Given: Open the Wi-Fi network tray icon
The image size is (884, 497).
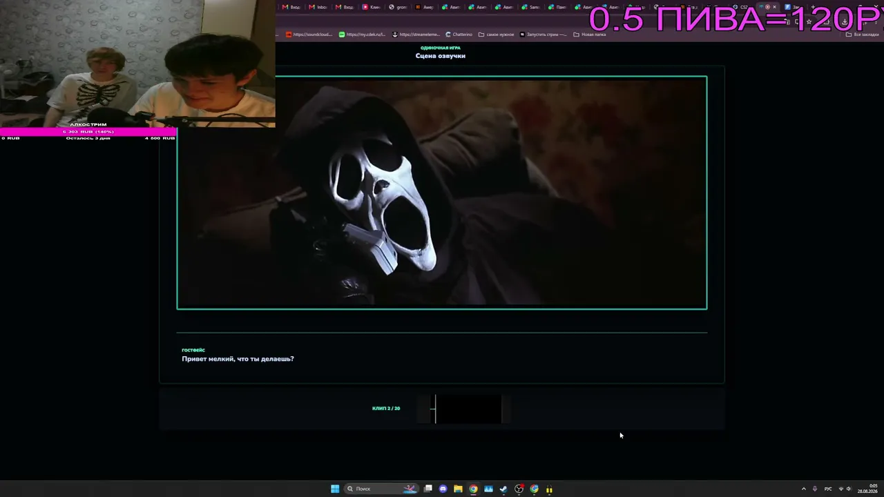Looking at the screenshot, I should tap(840, 489).
